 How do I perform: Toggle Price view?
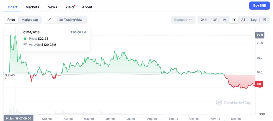pyautogui.click(x=11, y=20)
